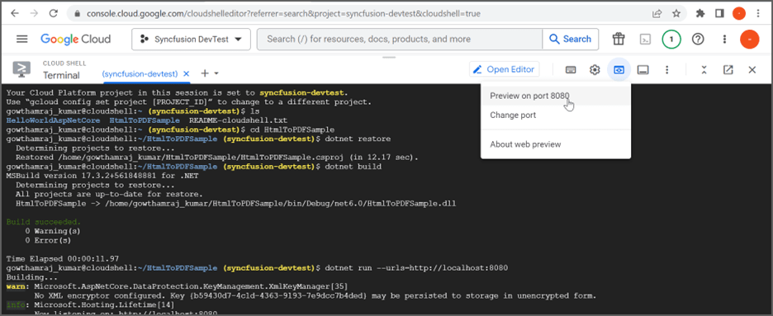773x316 pixels.
Task: Open the Google account avatar in header
Action: [x=749, y=40]
